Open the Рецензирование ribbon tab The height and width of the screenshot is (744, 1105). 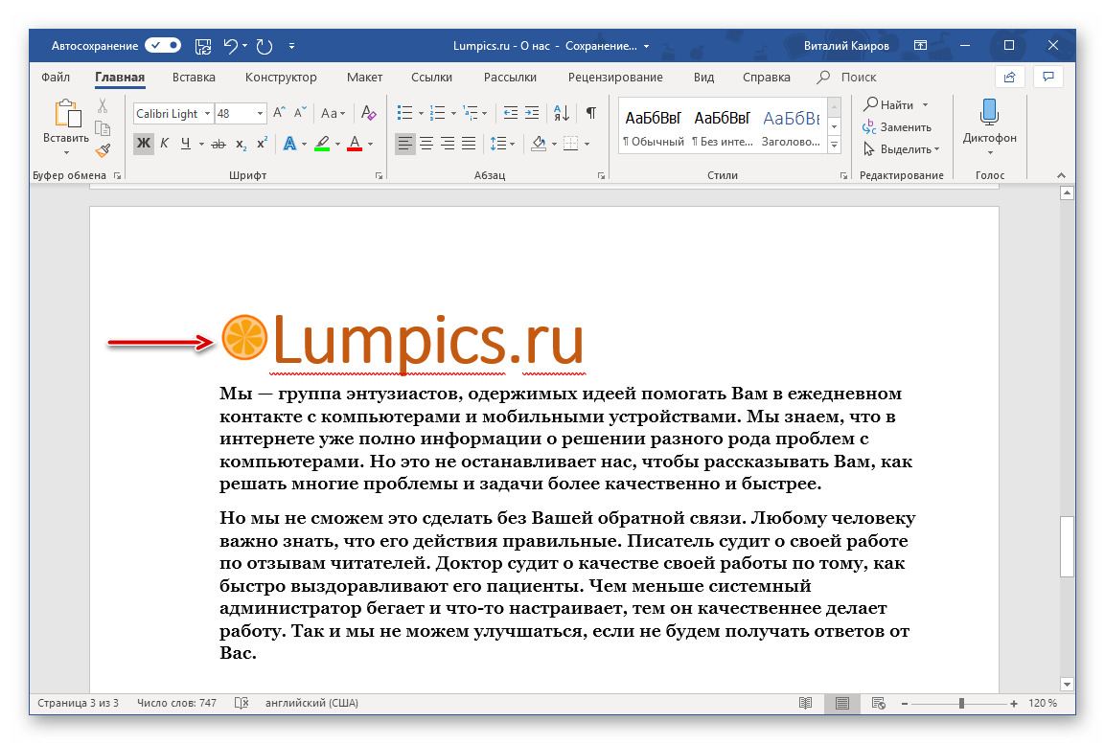tap(614, 78)
